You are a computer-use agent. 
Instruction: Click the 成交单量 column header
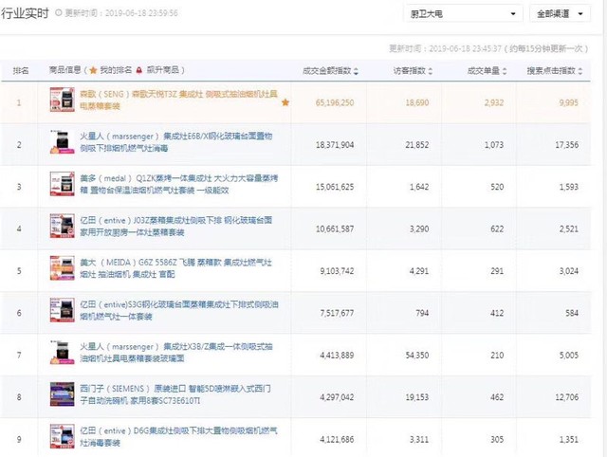coord(483,71)
